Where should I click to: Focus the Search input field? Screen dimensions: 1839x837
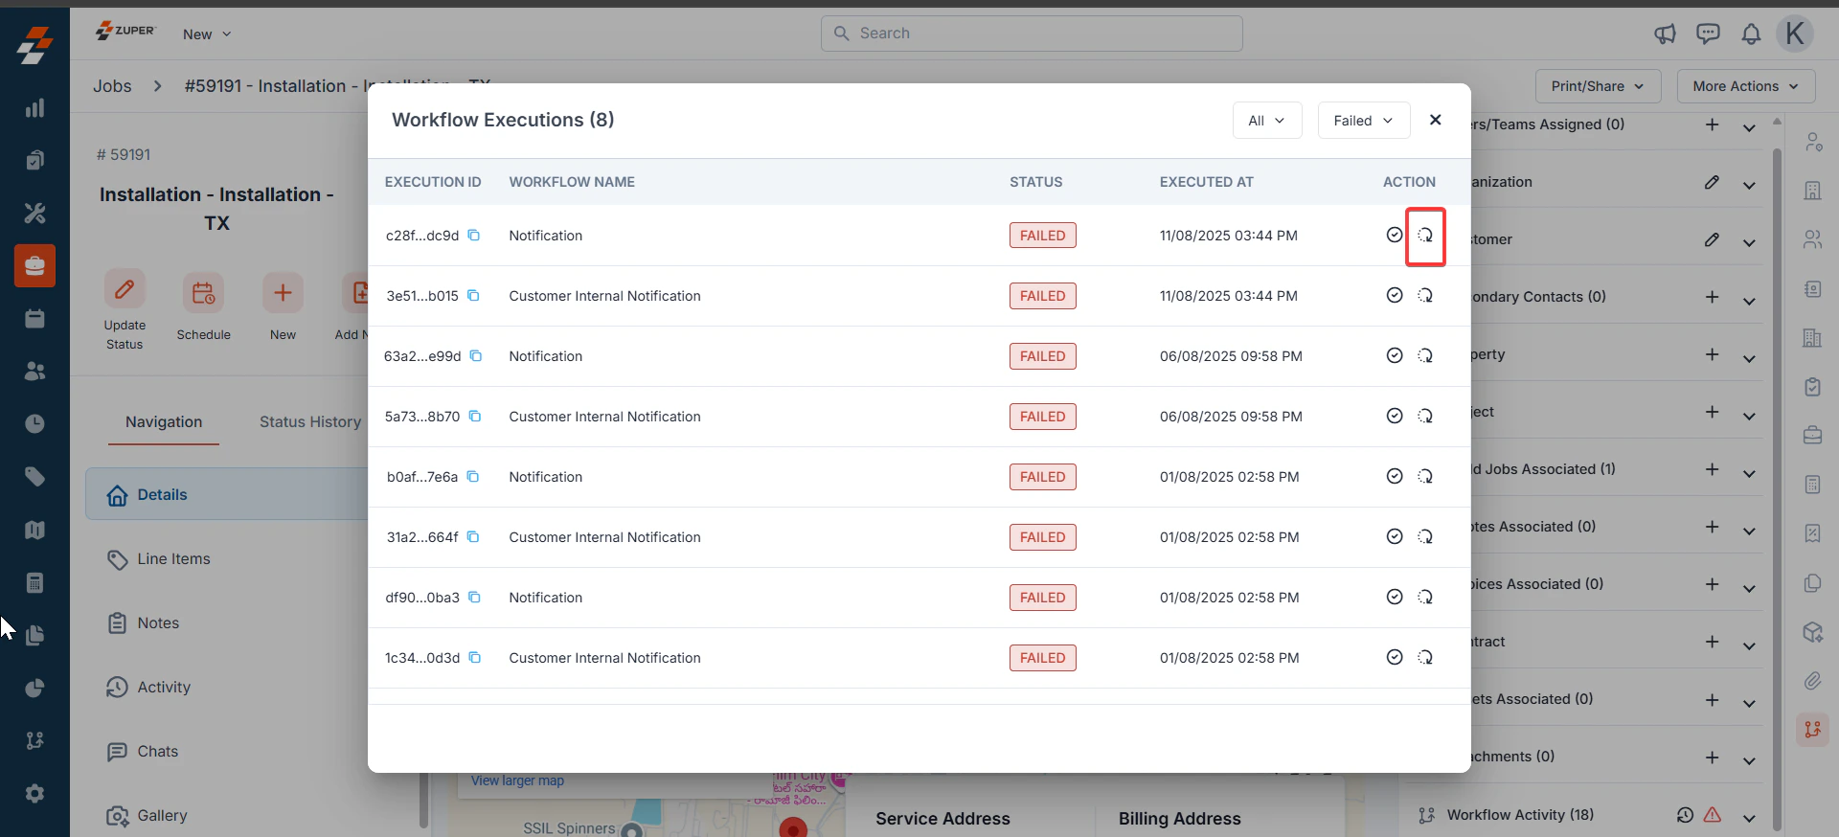(1032, 34)
